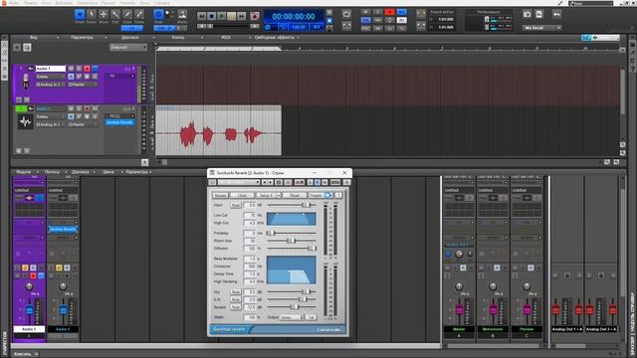637x358 pixels.
Task: Mute the first Audio 1 track
Action: pos(71,69)
